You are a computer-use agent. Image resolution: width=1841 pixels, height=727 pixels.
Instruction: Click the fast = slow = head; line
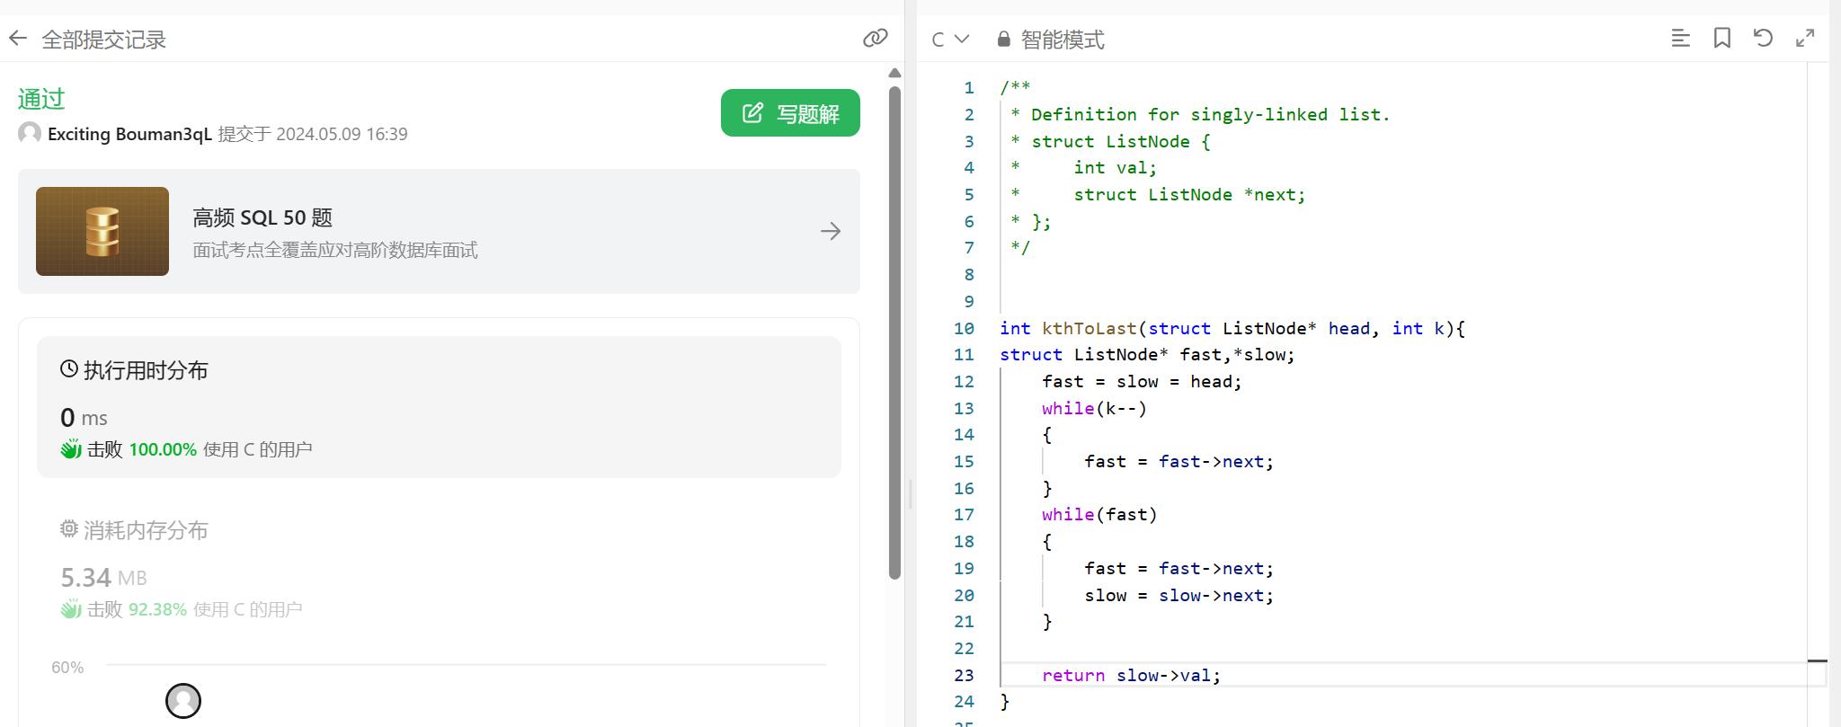[x=1142, y=381]
